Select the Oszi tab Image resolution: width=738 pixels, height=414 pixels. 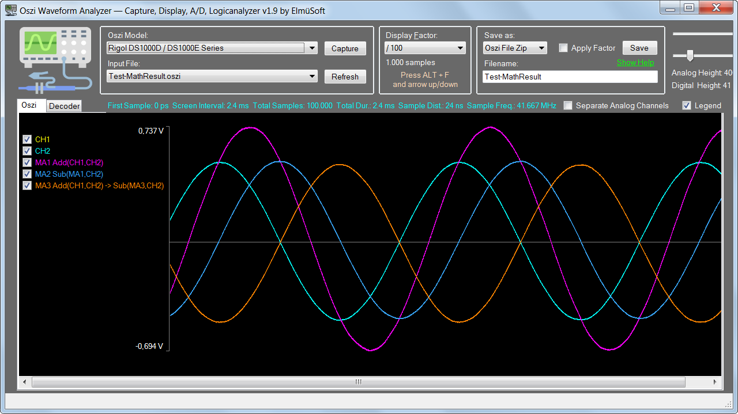click(x=29, y=105)
